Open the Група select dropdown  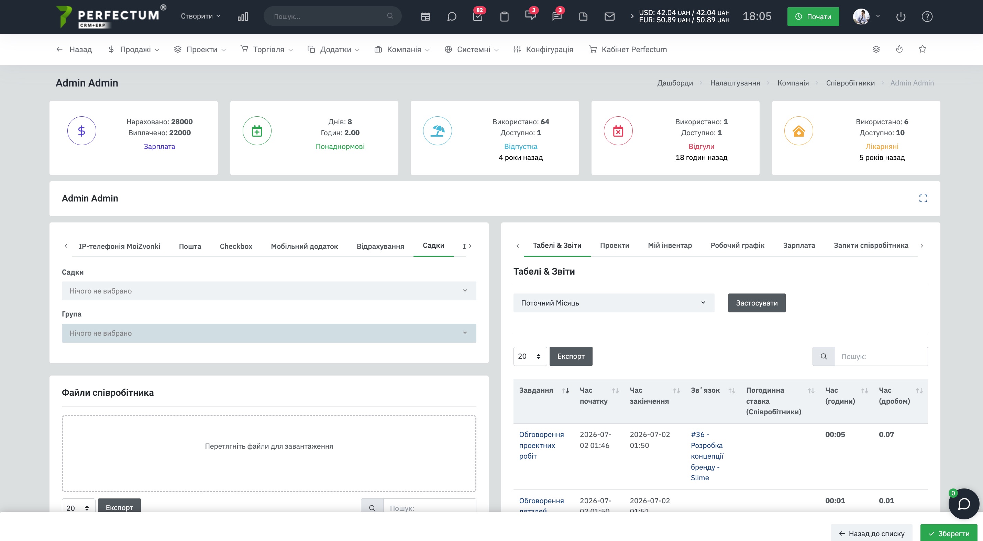click(x=269, y=333)
